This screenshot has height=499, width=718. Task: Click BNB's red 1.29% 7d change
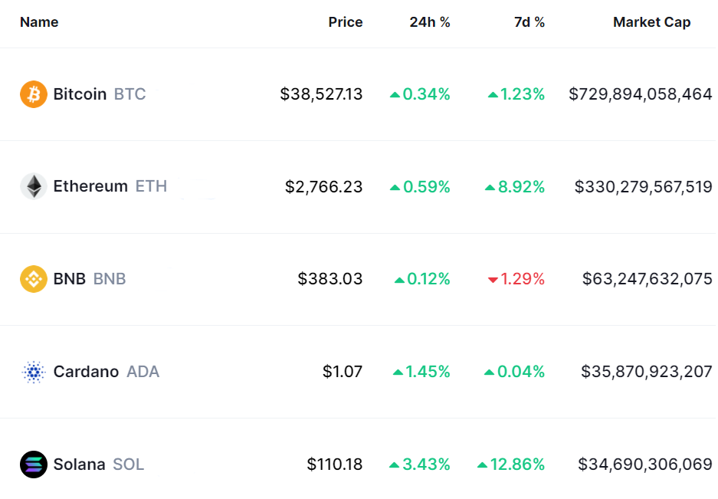pyautogui.click(x=516, y=279)
